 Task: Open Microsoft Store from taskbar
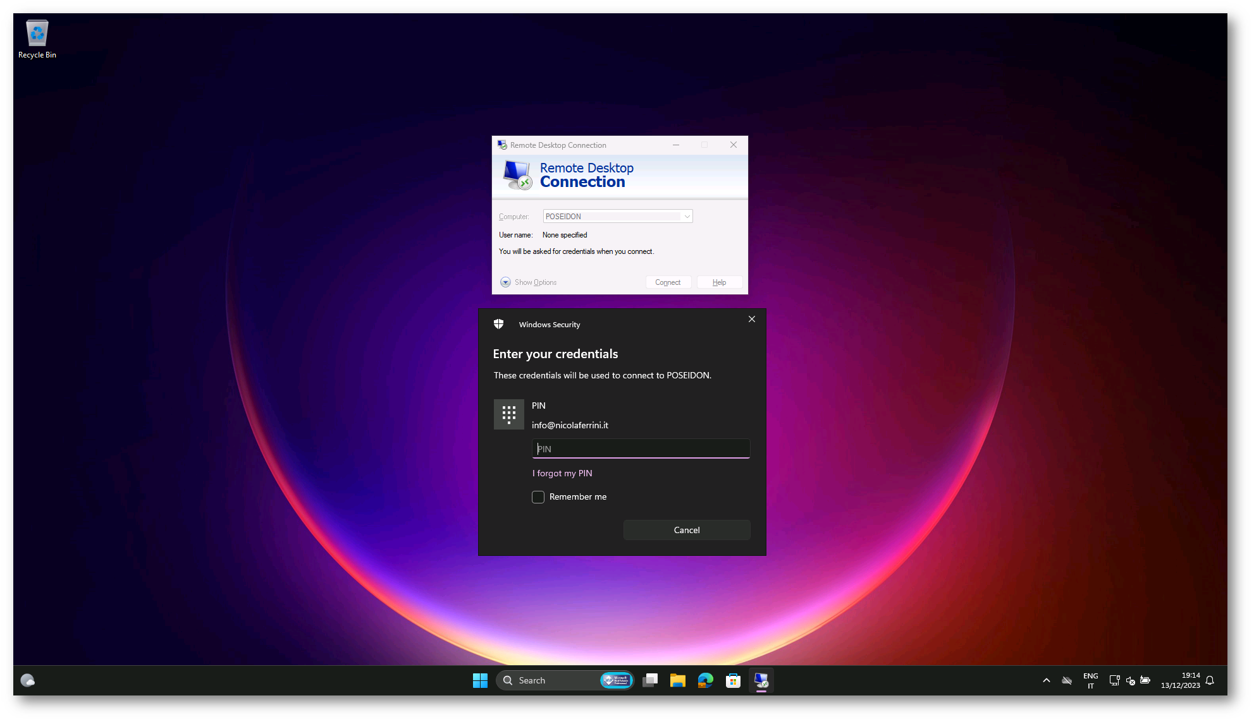(733, 680)
